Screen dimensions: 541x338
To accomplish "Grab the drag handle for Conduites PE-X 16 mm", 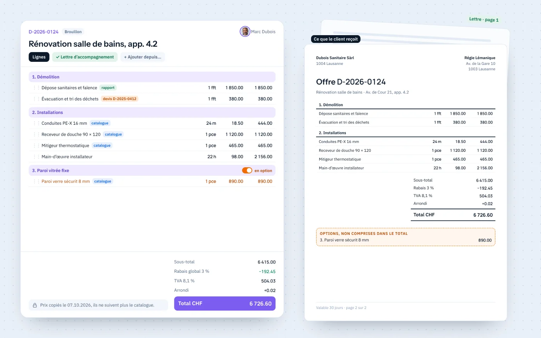I will click(37, 123).
